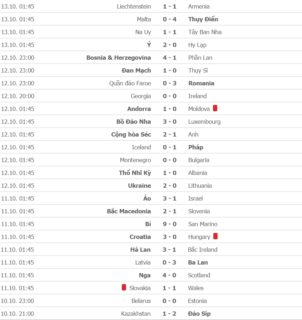Select team name Bồ Đào Nha

(134, 122)
